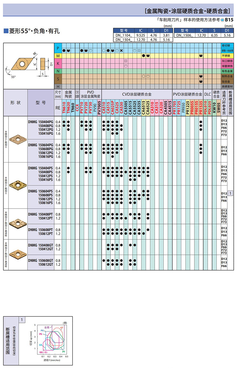Select the 3.81 D1 value
The image size is (237, 371).
pyautogui.click(x=166, y=35)
